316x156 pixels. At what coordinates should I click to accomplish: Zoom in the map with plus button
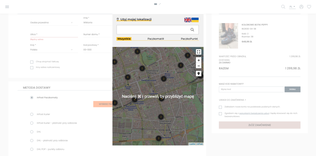(x=198, y=60)
